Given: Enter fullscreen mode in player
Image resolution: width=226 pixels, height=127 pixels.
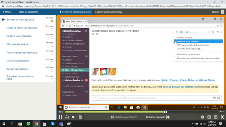Looking at the screenshot, I should pyautogui.click(x=222, y=117).
